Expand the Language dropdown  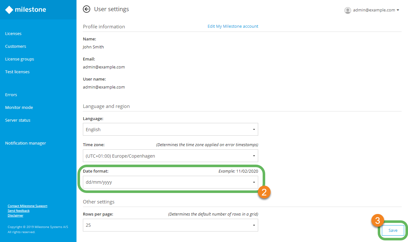pos(170,129)
